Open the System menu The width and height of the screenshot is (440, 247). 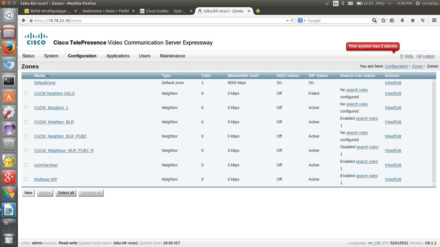(51, 56)
